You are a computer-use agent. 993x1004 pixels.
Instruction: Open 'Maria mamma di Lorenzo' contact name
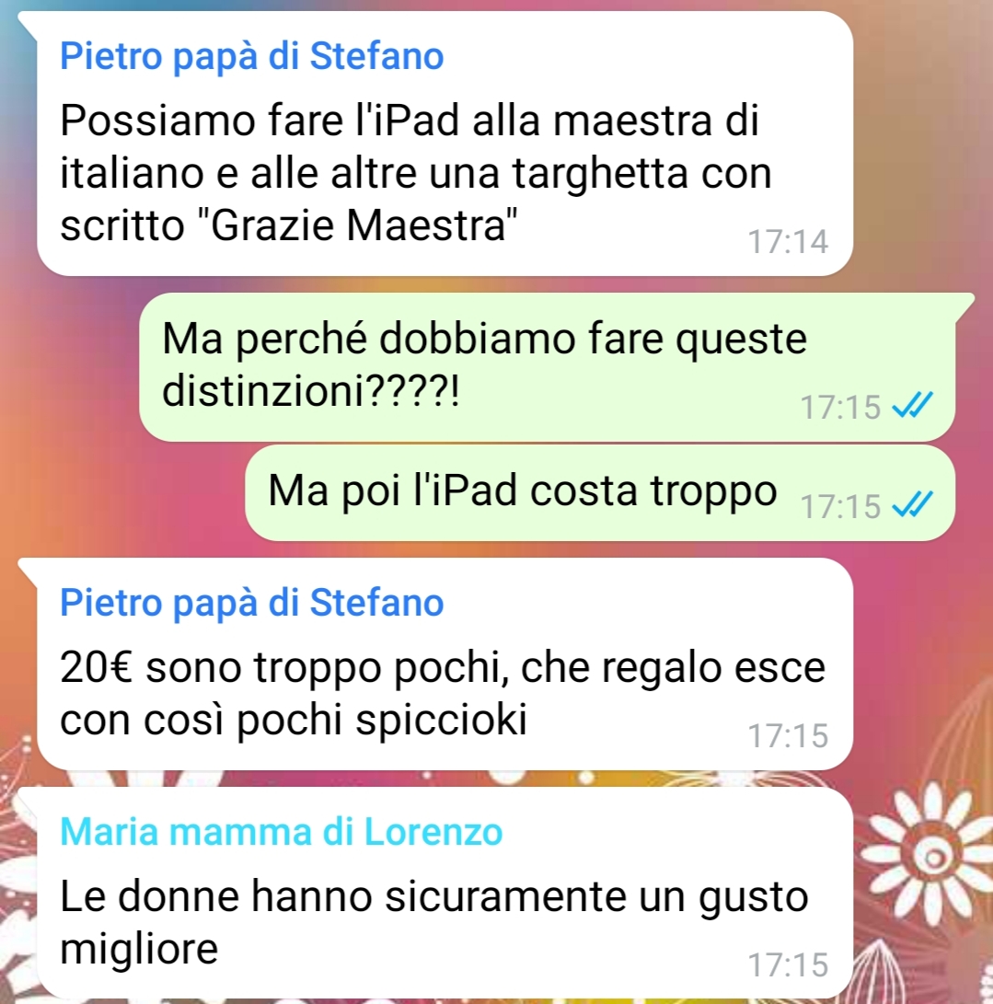[x=281, y=832]
